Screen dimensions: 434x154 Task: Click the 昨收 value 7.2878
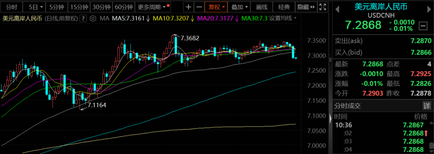tap(421, 93)
